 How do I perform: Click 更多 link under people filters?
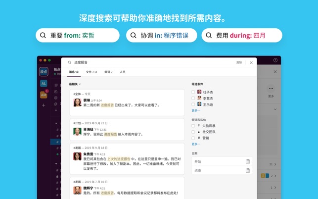(196, 110)
